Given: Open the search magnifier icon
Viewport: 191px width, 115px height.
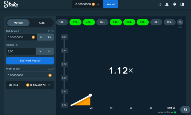Looking at the screenshot, I should (160, 4).
